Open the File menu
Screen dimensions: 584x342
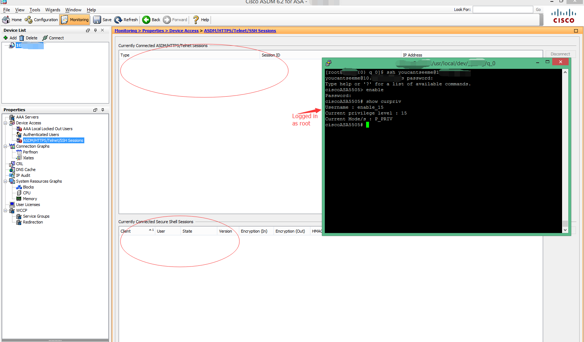(x=7, y=10)
